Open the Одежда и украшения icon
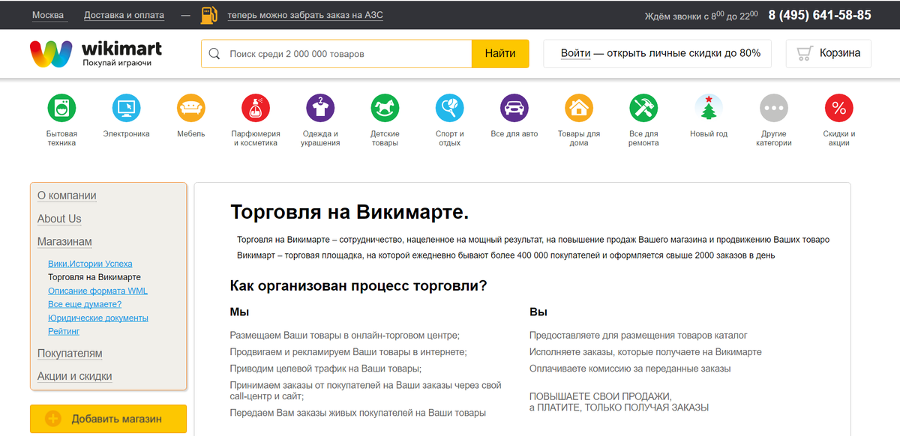 [x=320, y=109]
